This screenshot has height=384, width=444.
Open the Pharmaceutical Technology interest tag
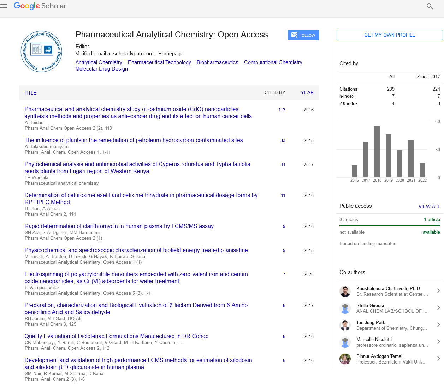click(x=159, y=62)
